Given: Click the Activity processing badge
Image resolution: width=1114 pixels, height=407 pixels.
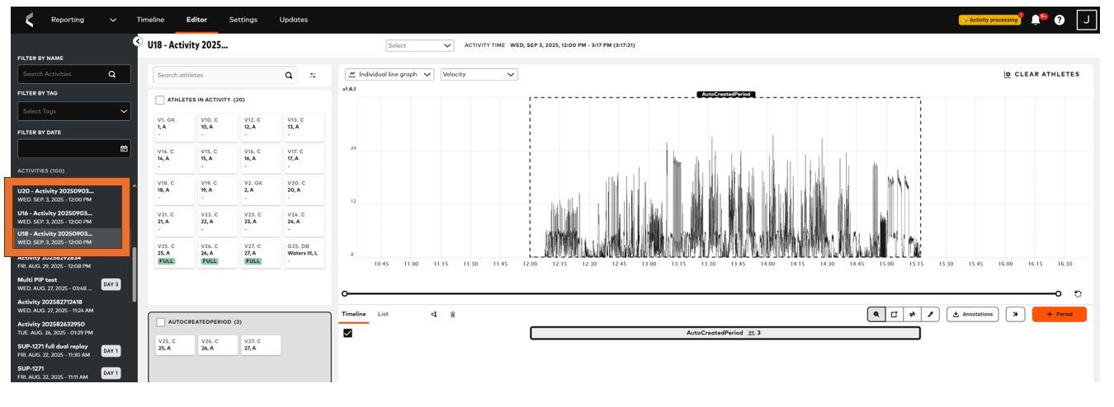Looking at the screenshot, I should [990, 20].
